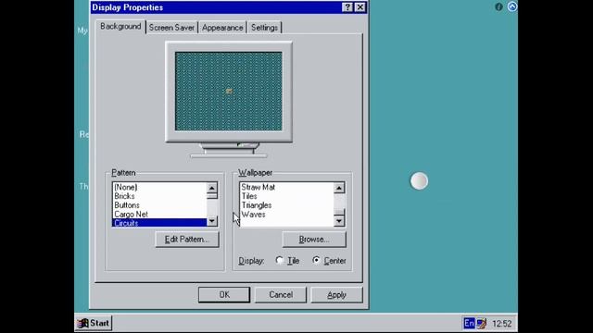Switch to the Screen Saver tab
Image resolution: width=593 pixels, height=333 pixels.
[x=171, y=28]
